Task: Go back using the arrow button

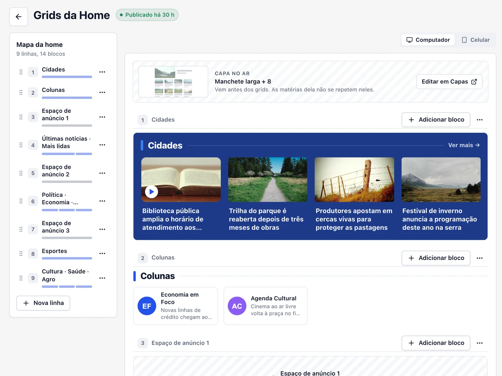Action: pyautogui.click(x=18, y=17)
